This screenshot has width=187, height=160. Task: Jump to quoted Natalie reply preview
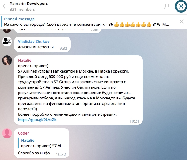point(42,143)
